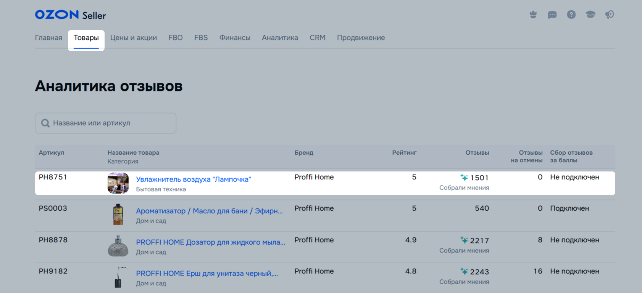Open the Увлажнитель воздуха "Лампочка" product link
Screen dimensions: 642x293
coord(194,179)
